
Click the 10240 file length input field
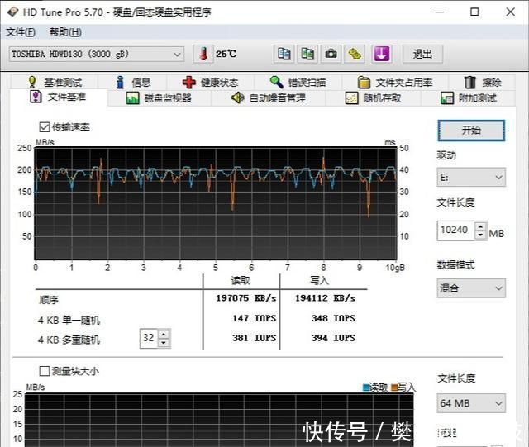455,231
